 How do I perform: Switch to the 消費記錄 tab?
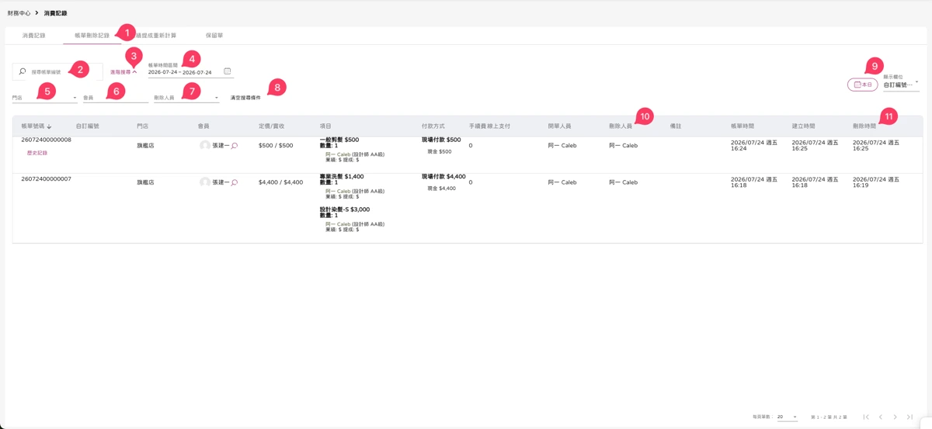point(33,36)
